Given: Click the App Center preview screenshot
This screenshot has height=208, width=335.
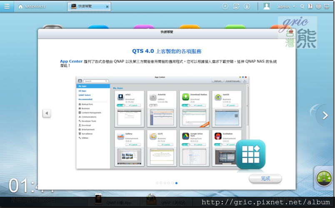Looking at the screenshot, I should pyautogui.click(x=162, y=122).
